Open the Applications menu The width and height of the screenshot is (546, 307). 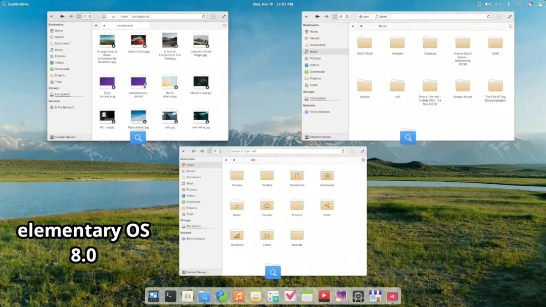18,4
